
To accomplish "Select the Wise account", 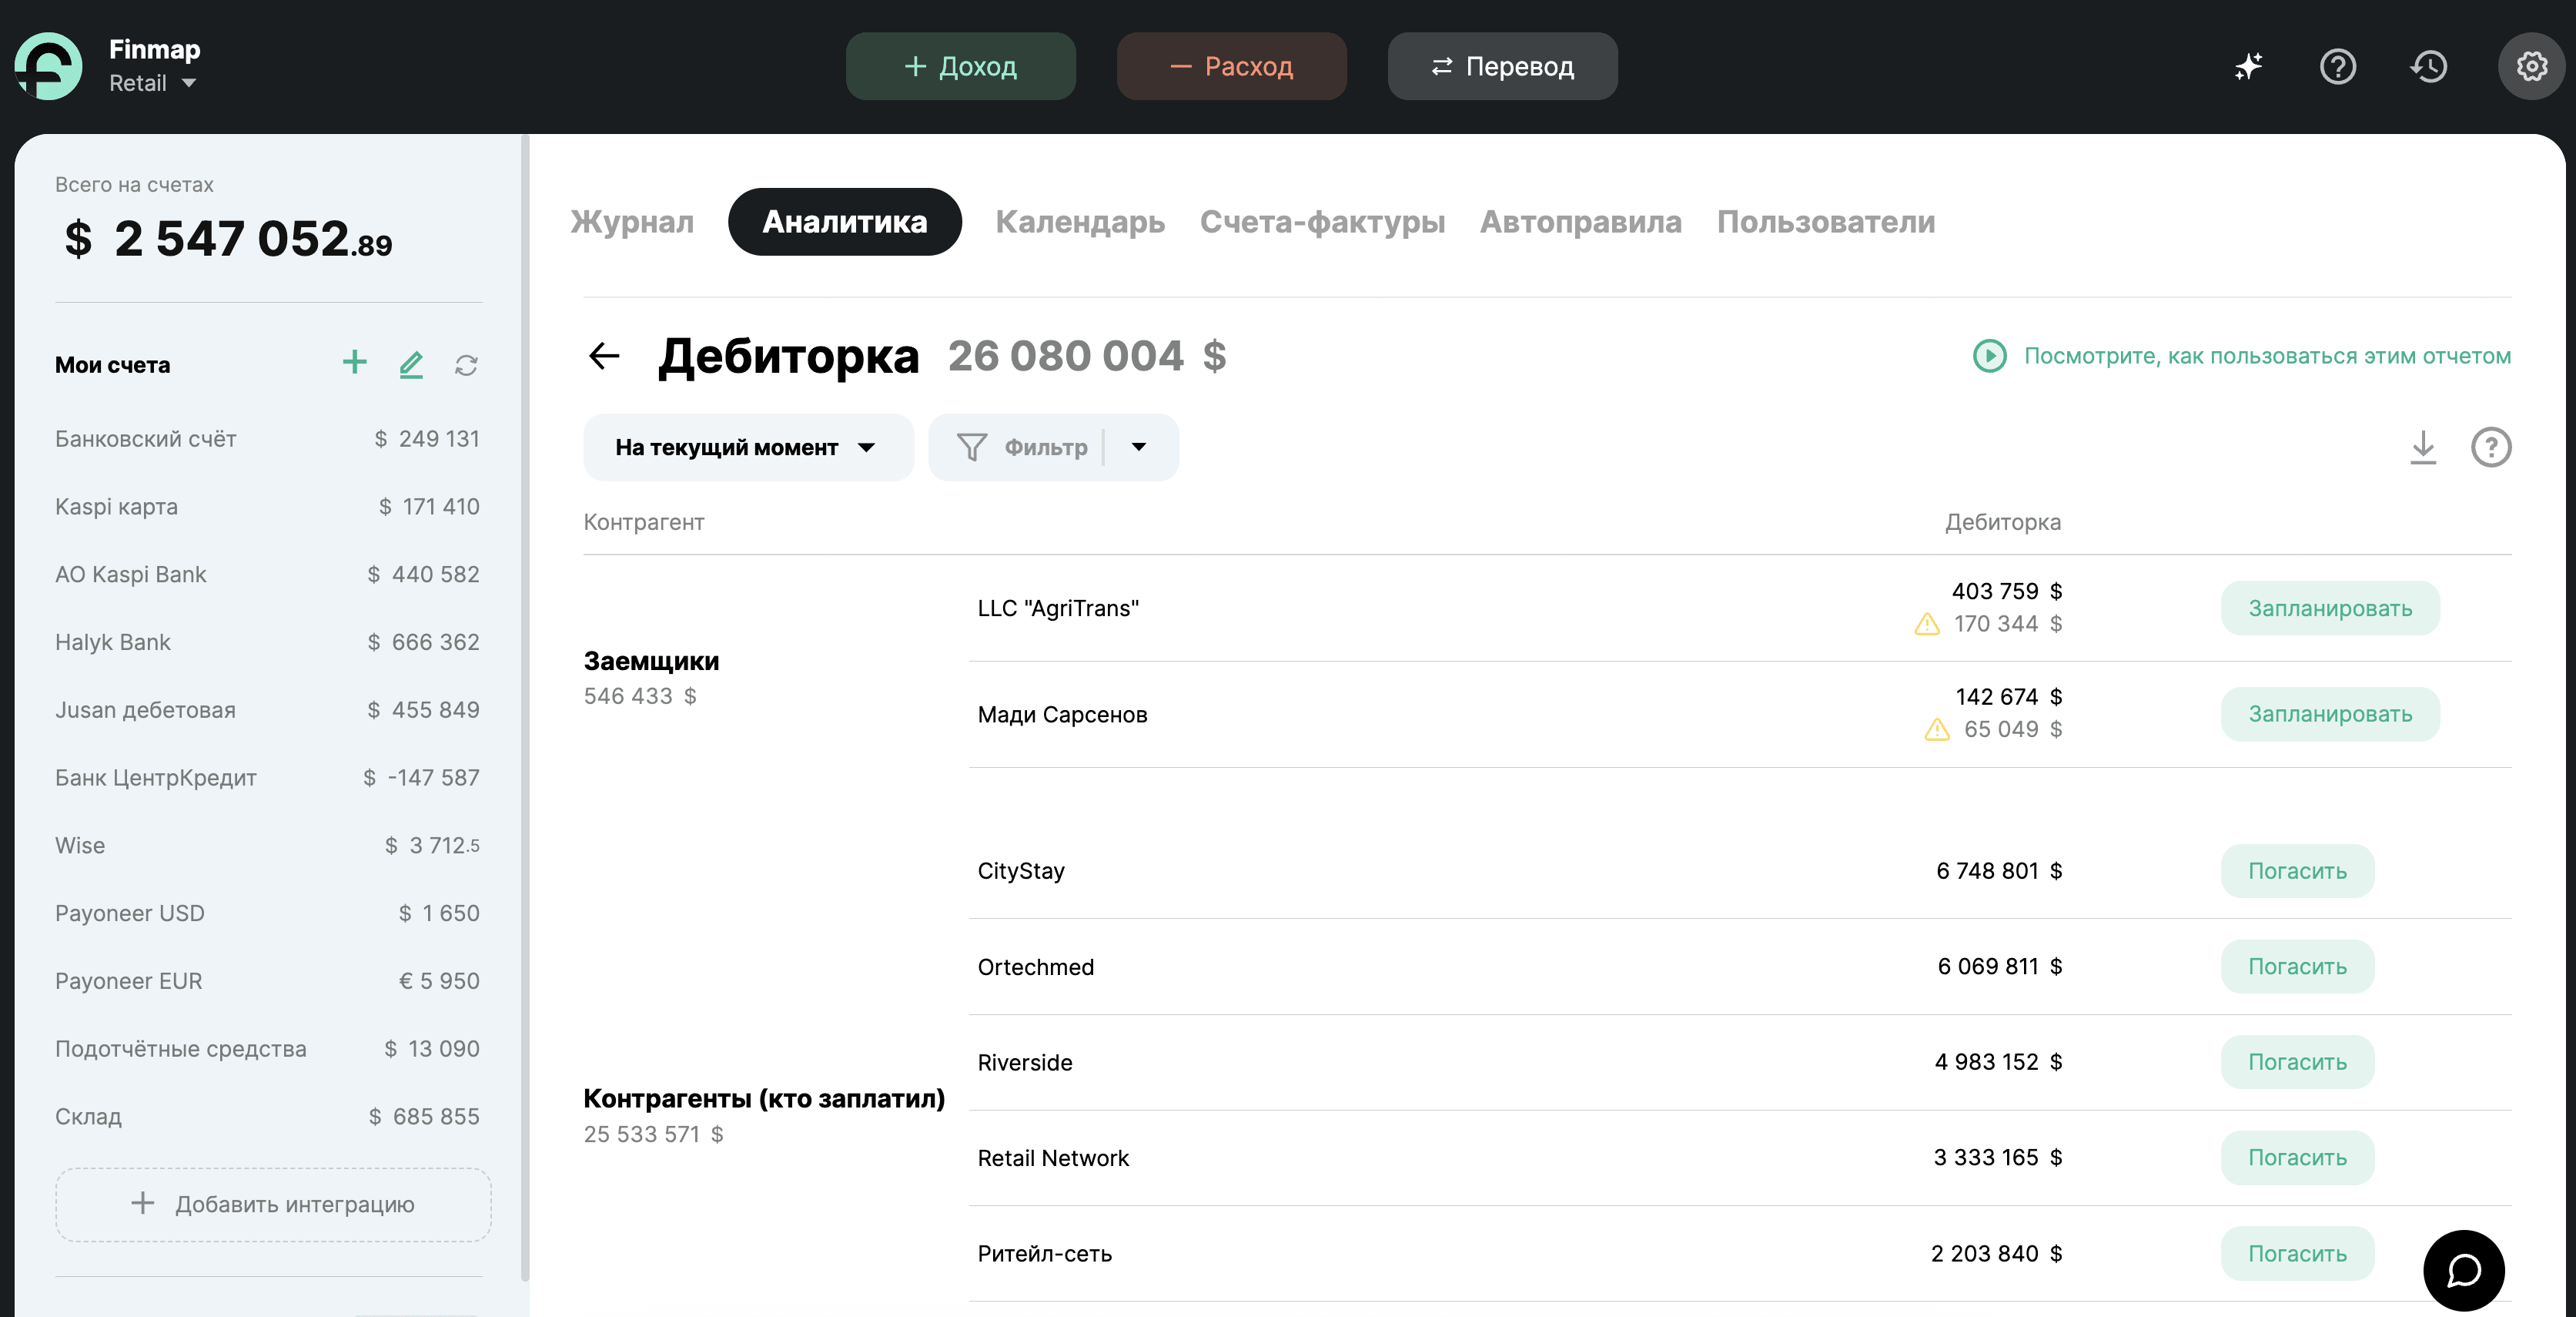I will pos(268,846).
